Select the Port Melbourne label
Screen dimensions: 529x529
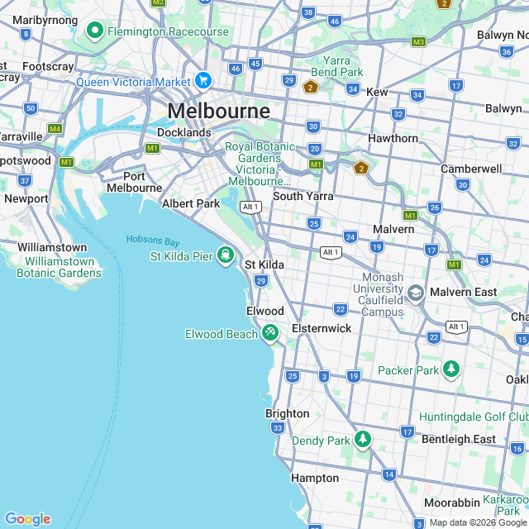click(134, 182)
